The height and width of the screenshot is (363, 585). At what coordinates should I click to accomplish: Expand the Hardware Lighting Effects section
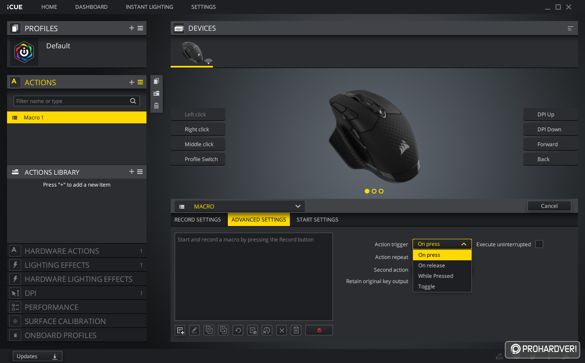[77, 279]
